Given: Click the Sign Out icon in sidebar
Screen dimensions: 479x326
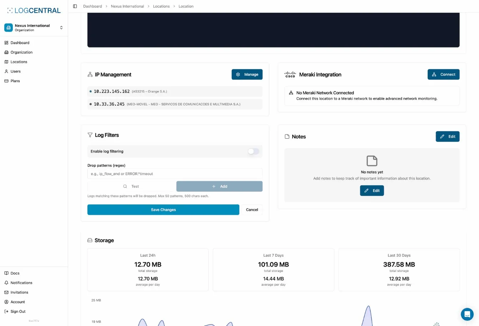Looking at the screenshot, I should click(6, 311).
